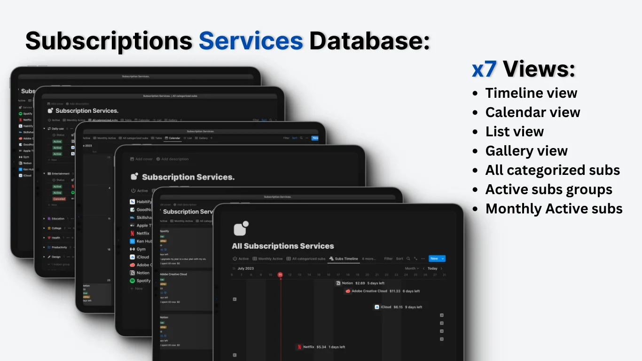Click the page icon beside Subscription Services in list window
The image size is (642, 361).
[134, 176]
